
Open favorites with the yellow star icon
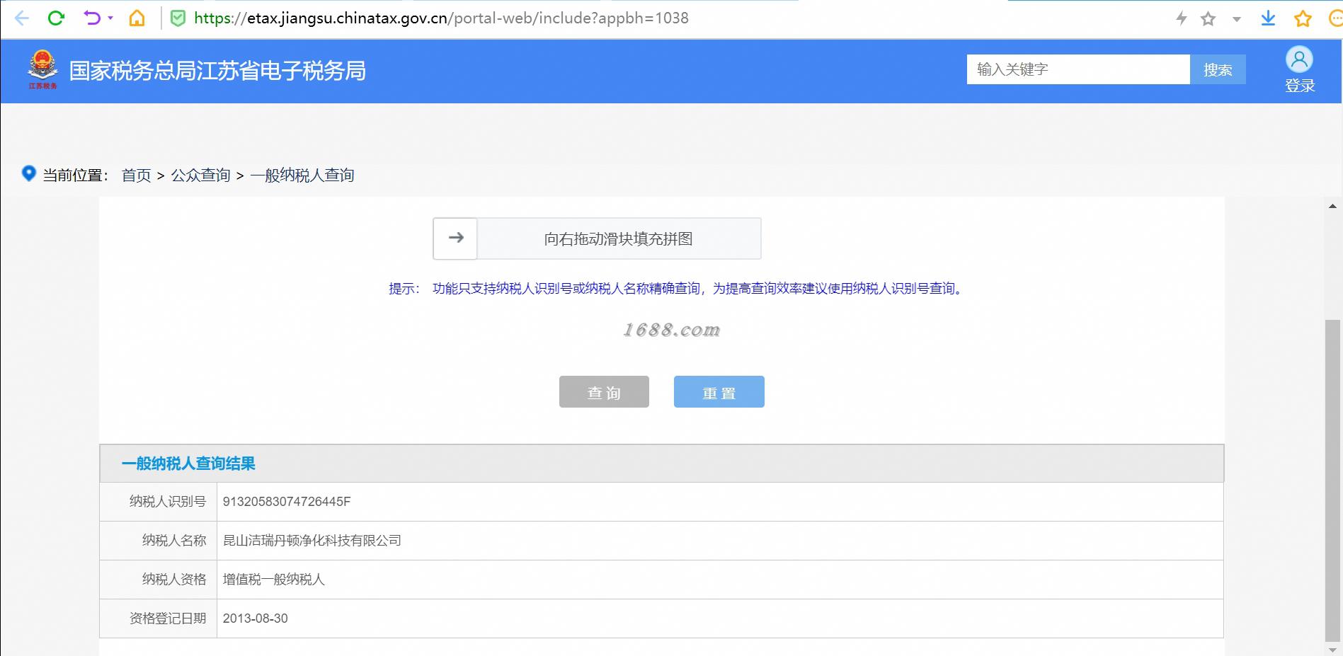click(1303, 18)
